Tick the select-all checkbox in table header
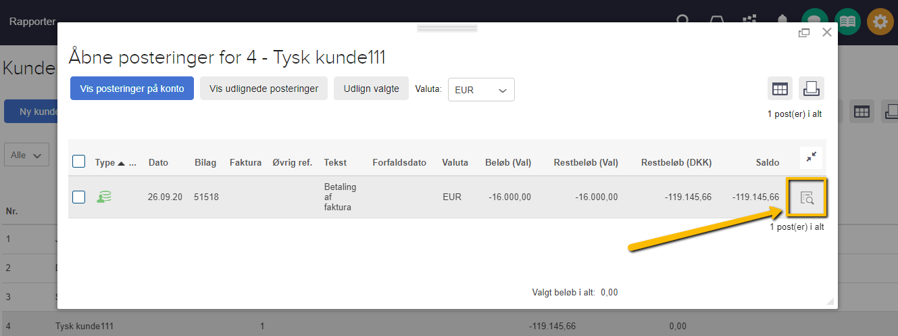Image resolution: width=898 pixels, height=336 pixels. coord(79,162)
